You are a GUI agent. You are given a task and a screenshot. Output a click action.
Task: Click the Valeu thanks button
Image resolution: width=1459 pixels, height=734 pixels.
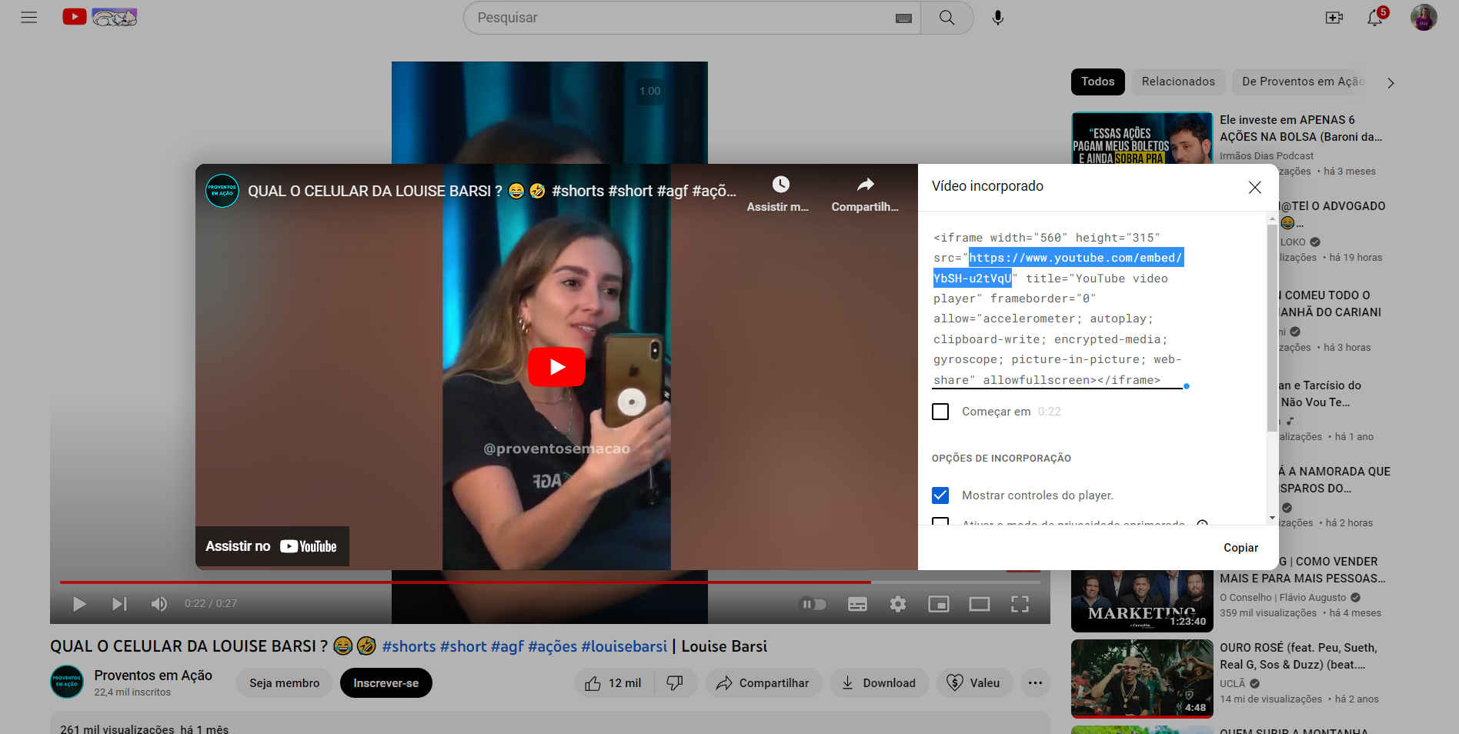click(x=974, y=683)
